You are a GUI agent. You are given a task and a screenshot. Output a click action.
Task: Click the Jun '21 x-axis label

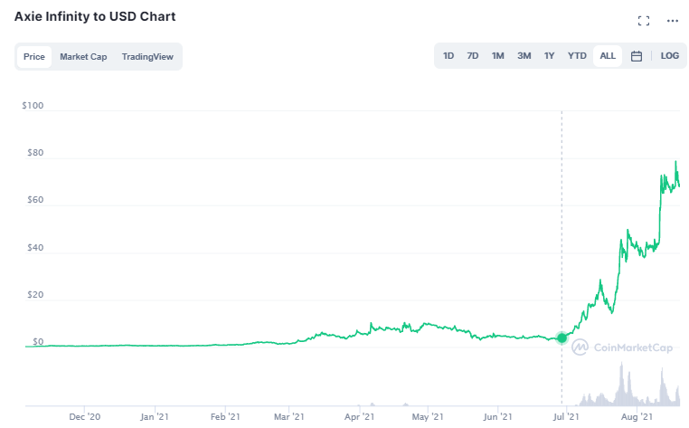point(498,416)
